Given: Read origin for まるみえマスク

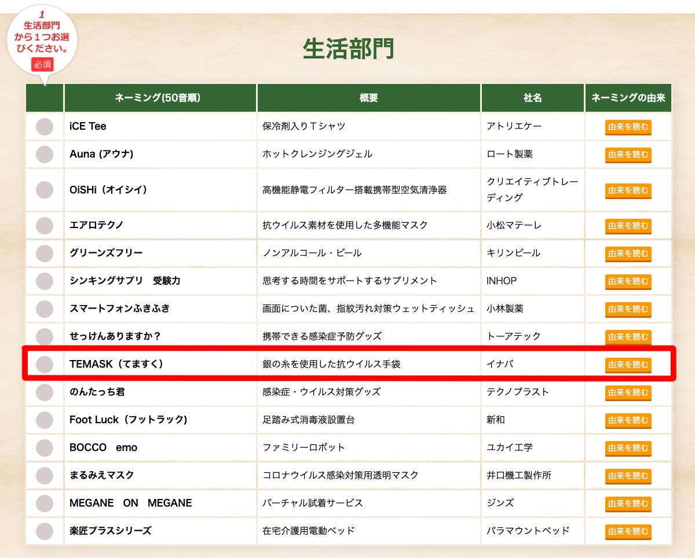Looking at the screenshot, I should pos(628,476).
